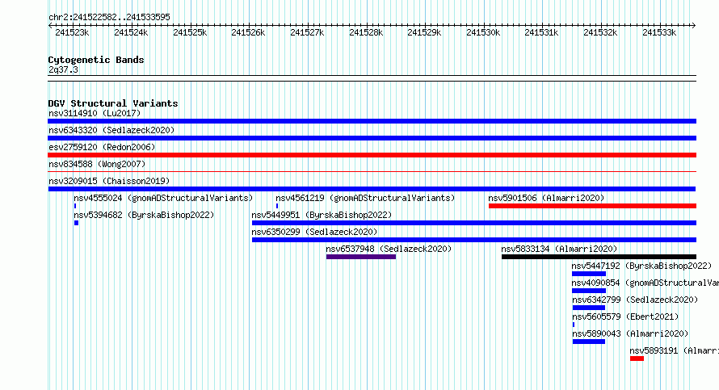Open the nsv5893191 variant label
Image resolution: width=719 pixels, height=390 pixels.
[x=674, y=350]
